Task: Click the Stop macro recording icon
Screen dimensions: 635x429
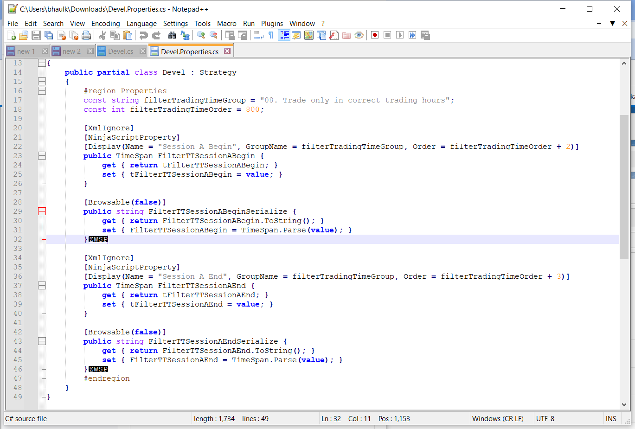Action: coord(387,35)
